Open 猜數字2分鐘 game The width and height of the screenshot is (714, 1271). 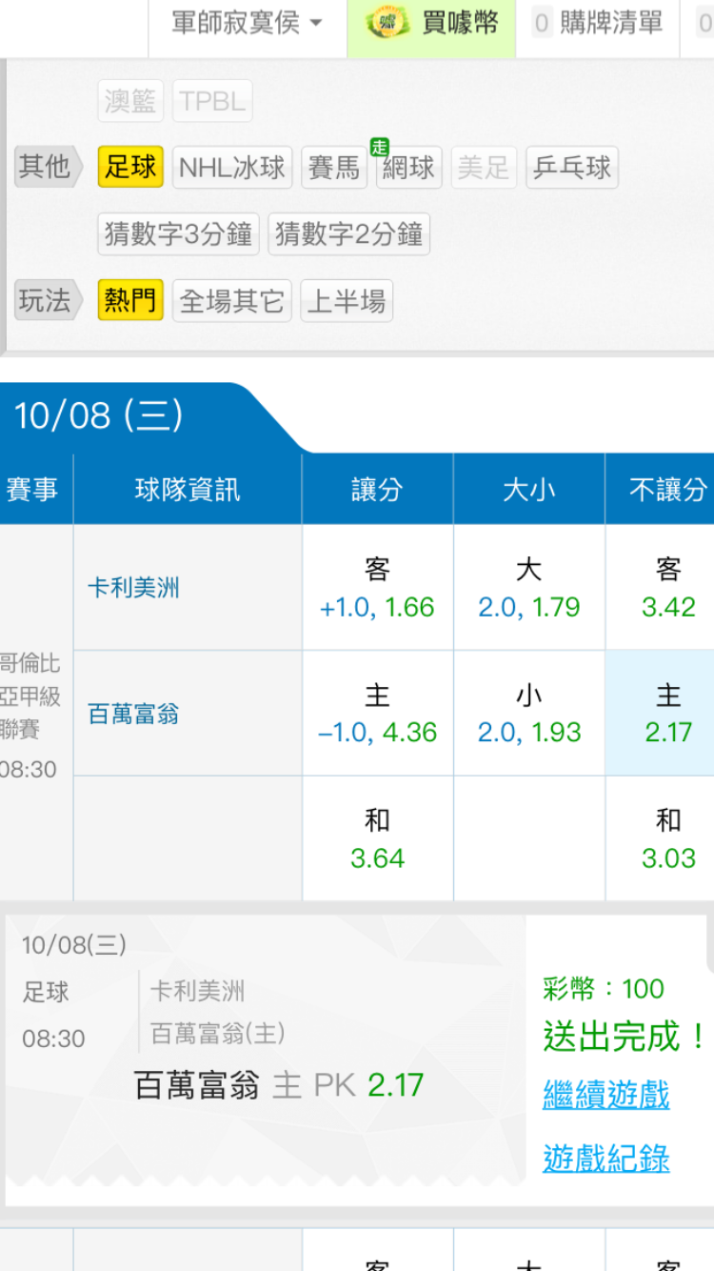click(348, 234)
